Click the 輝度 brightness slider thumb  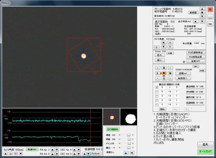click(x=129, y=135)
